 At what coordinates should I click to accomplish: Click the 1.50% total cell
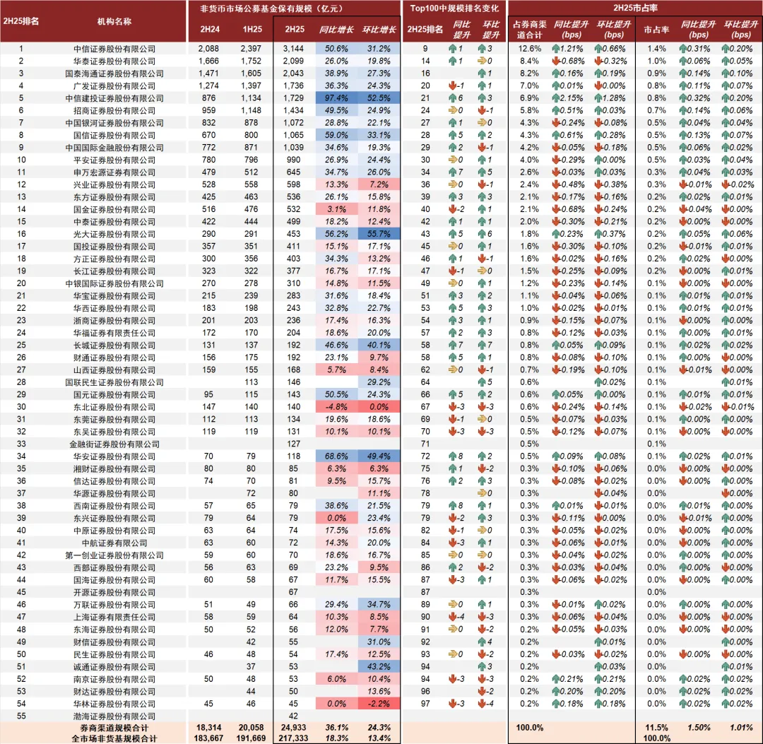(699, 728)
